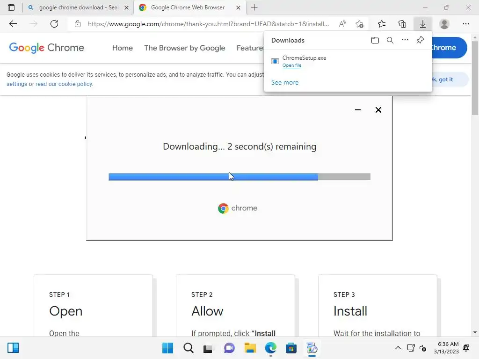Open the Chrome installer taskbar icon

click(x=312, y=348)
